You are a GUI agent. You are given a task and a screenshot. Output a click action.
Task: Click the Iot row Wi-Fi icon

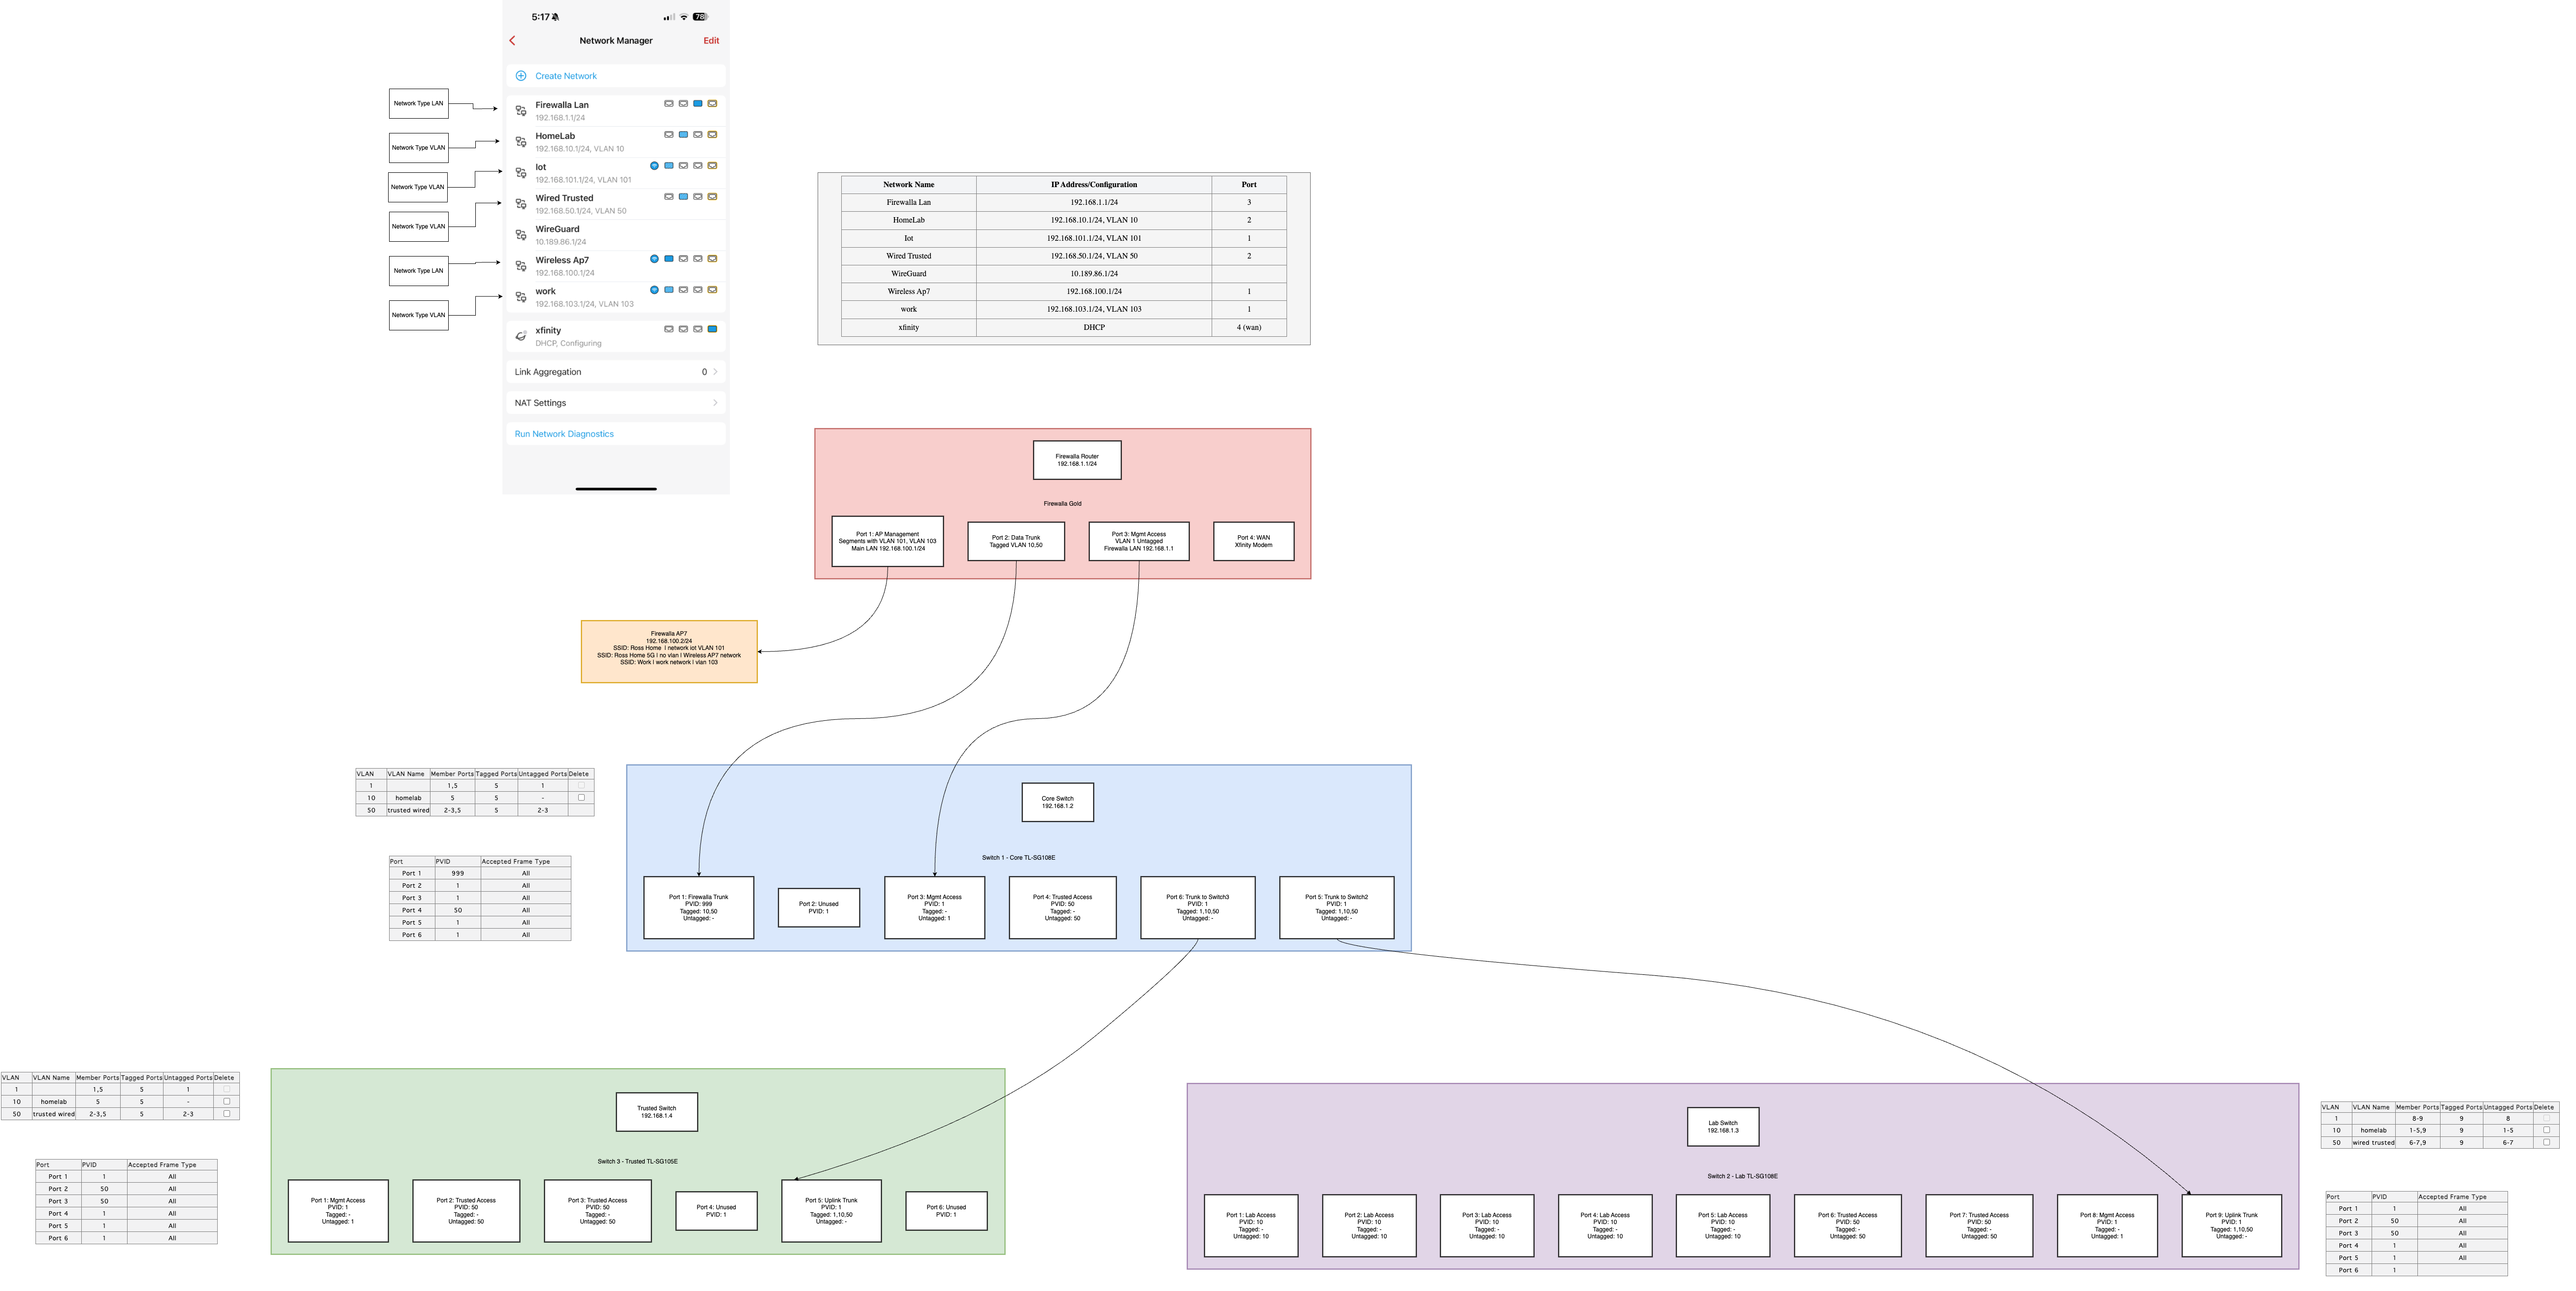[x=654, y=166]
